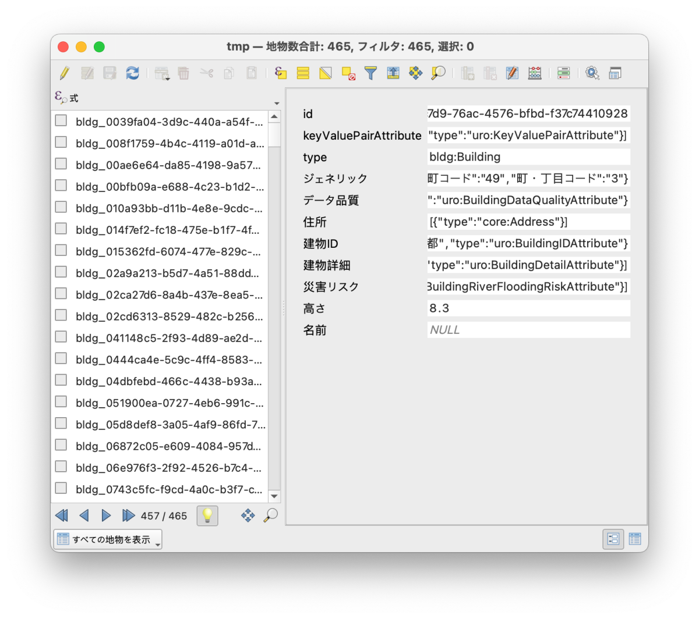
Task: Toggle editing mode with the pencil icon
Action: pyautogui.click(x=65, y=73)
